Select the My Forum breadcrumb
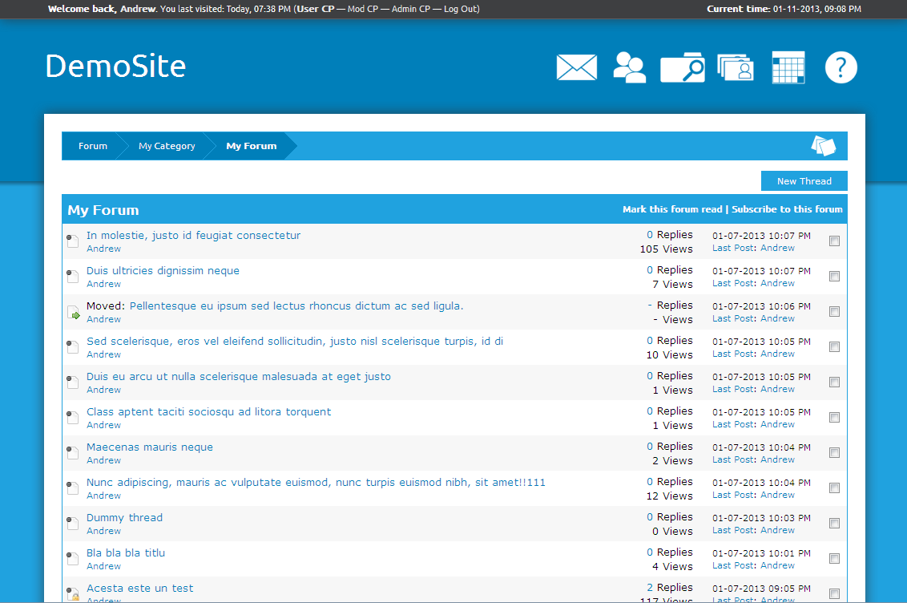The image size is (907, 603). point(251,146)
